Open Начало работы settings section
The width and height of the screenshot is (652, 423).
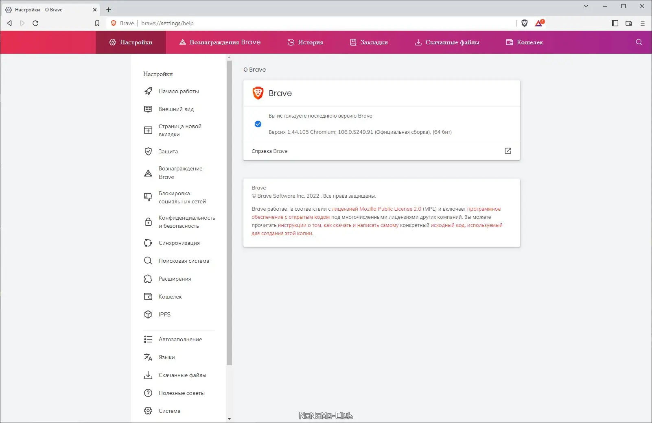coord(179,91)
